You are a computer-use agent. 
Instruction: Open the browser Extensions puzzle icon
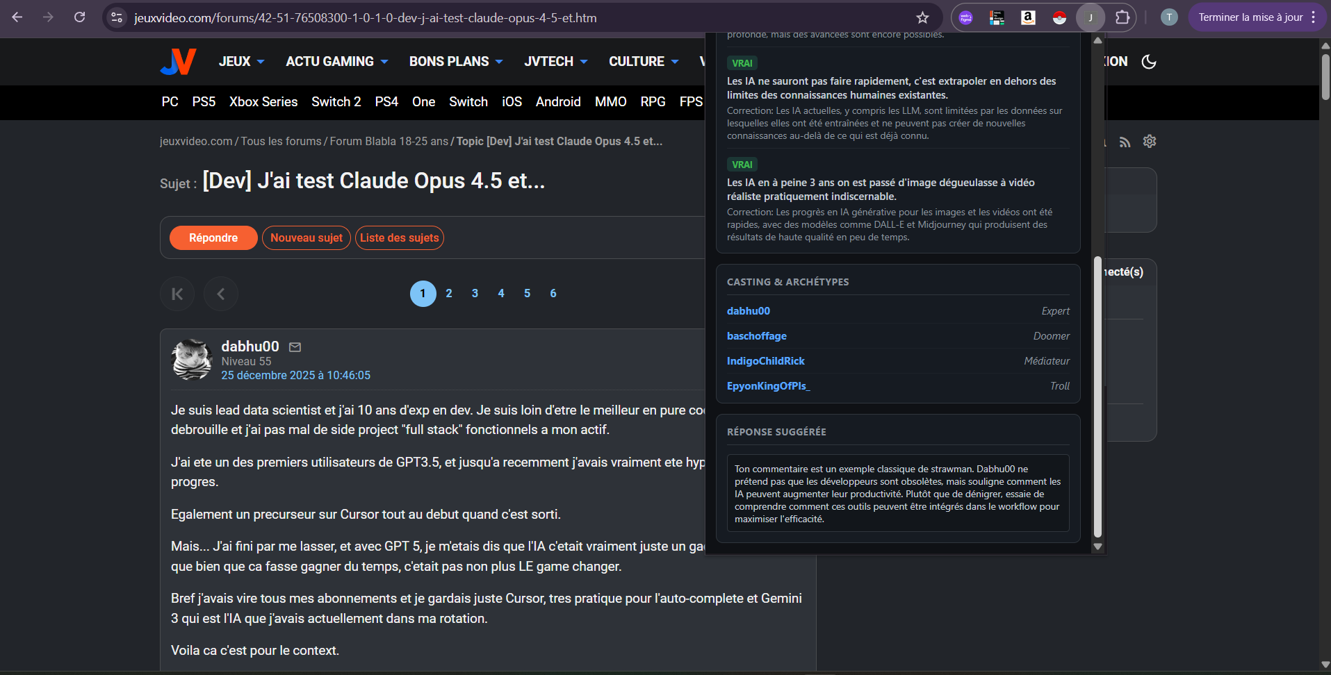[1122, 17]
